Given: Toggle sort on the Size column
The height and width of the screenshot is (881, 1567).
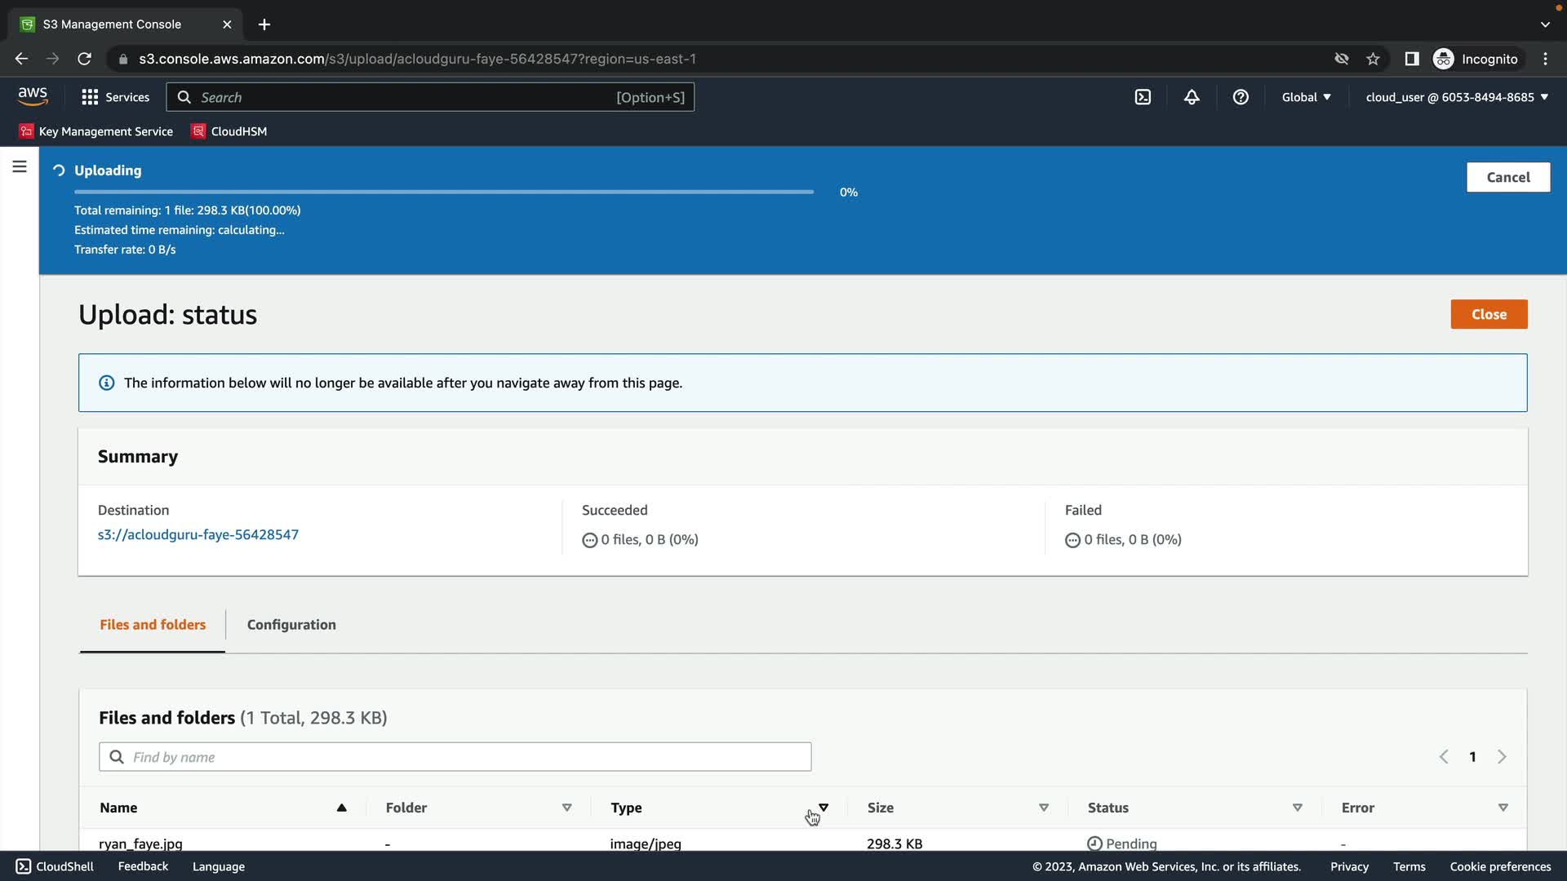Looking at the screenshot, I should [x=1043, y=808].
